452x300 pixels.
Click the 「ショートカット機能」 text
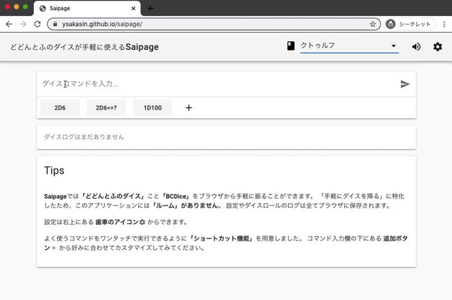tap(221, 239)
